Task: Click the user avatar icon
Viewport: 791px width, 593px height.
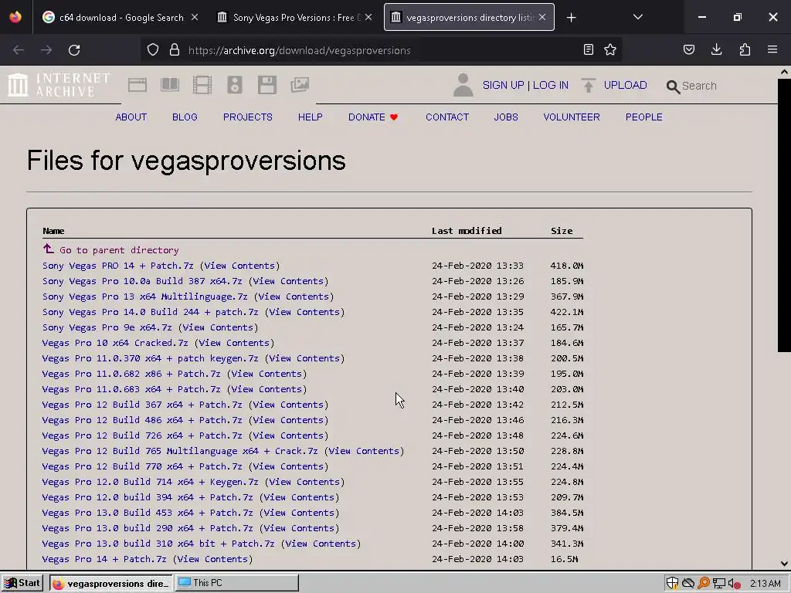Action: [463, 85]
